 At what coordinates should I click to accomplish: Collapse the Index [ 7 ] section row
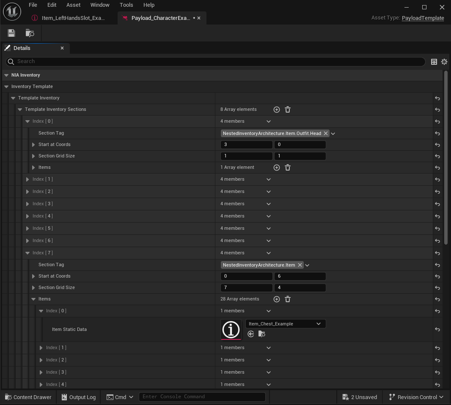[28, 253]
